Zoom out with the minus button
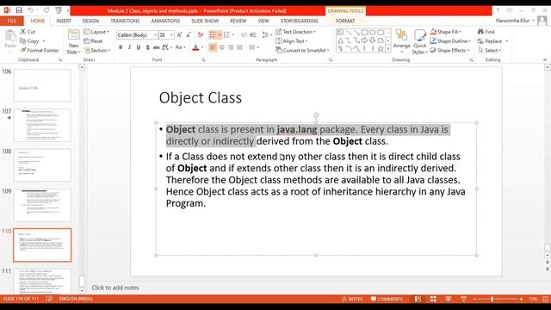This screenshot has height=310, width=551. coord(474,299)
